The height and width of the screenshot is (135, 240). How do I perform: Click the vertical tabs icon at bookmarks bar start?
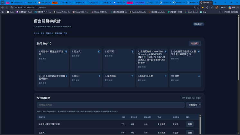pos(3,12)
